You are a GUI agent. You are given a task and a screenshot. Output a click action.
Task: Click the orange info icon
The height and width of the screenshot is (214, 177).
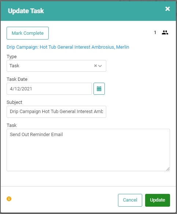tap(9, 199)
